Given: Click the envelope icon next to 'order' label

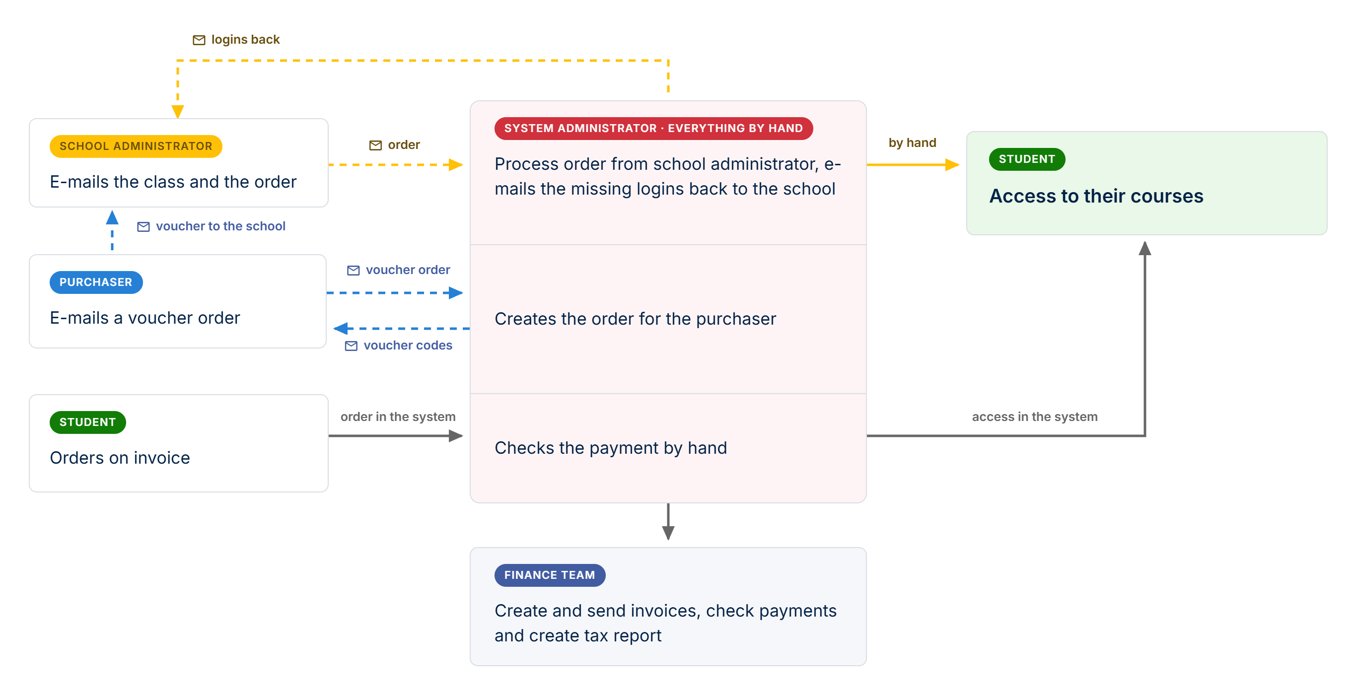Looking at the screenshot, I should [x=375, y=145].
